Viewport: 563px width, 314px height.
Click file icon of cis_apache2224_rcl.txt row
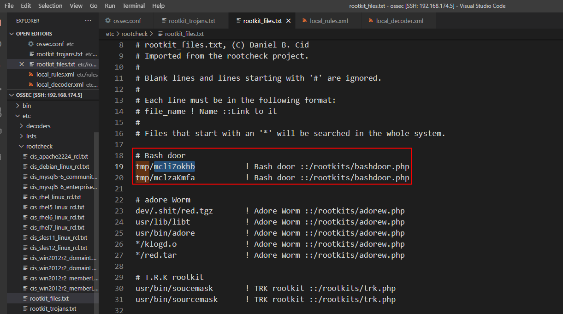point(26,157)
